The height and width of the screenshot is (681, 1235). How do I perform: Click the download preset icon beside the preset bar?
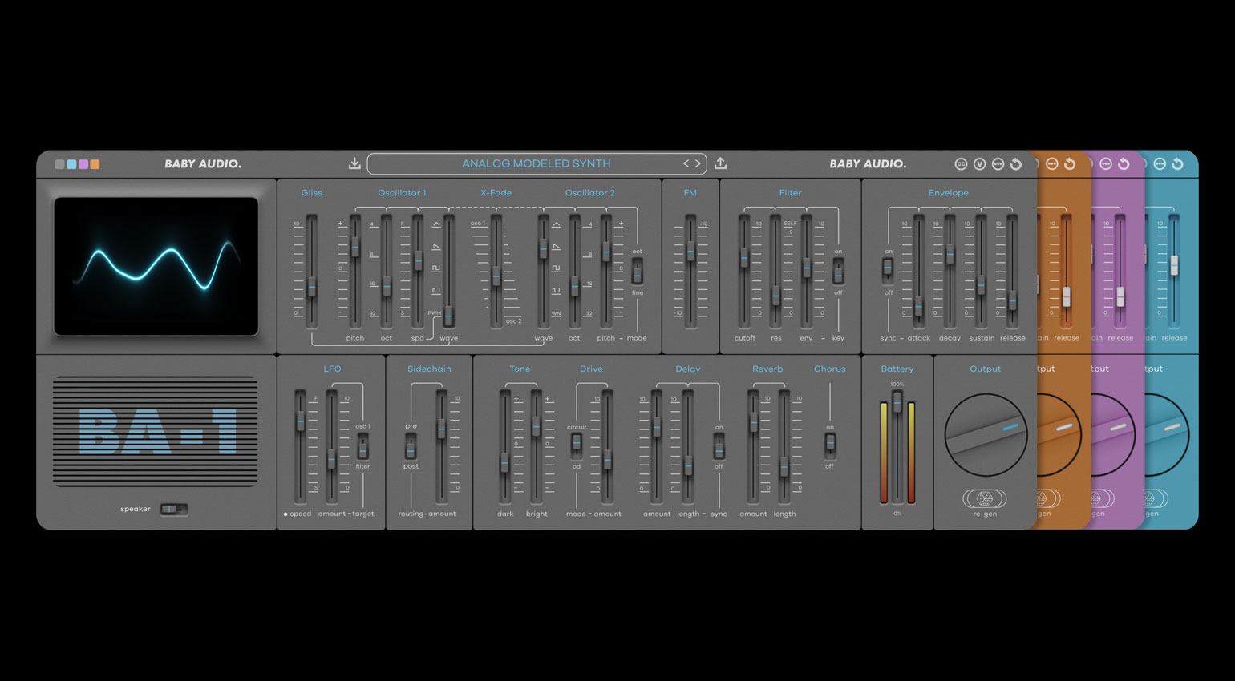tap(354, 163)
